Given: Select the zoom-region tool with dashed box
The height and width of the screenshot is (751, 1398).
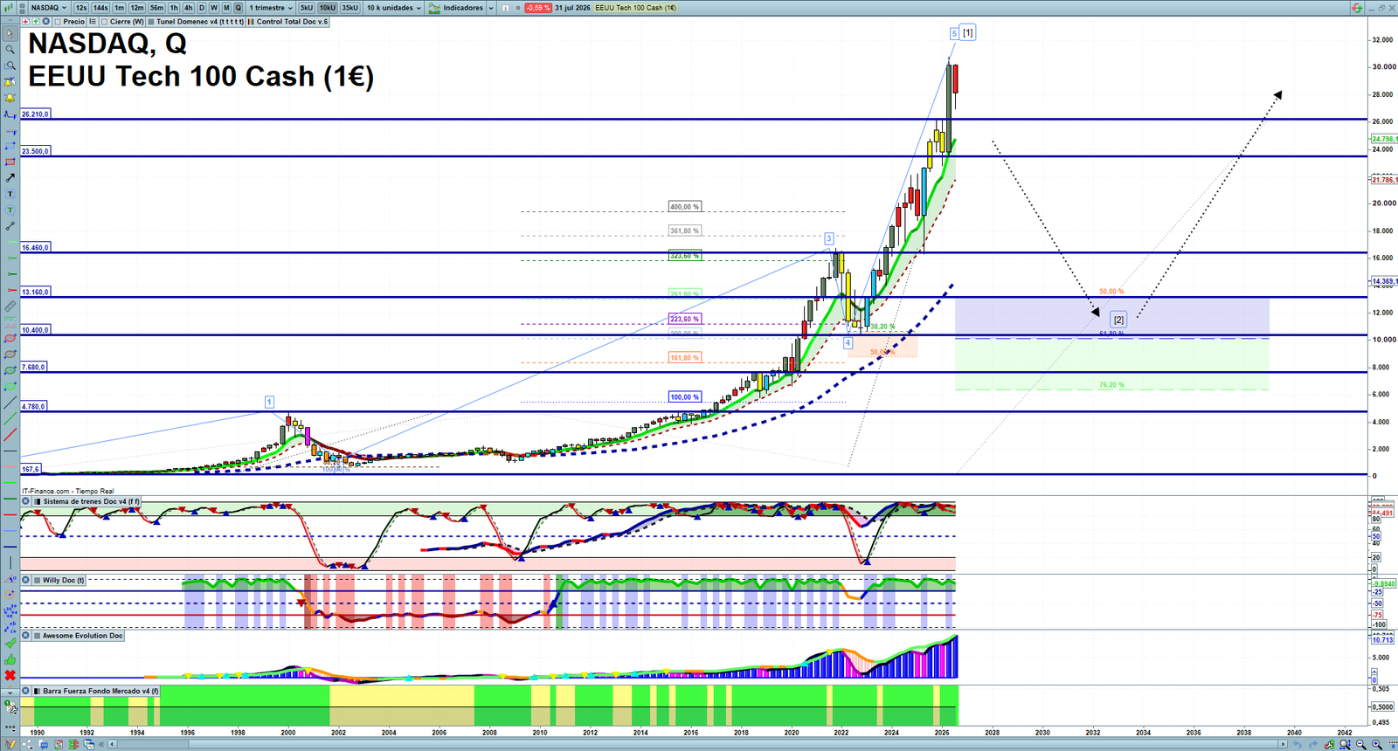Looking at the screenshot, I should pyautogui.click(x=10, y=65).
